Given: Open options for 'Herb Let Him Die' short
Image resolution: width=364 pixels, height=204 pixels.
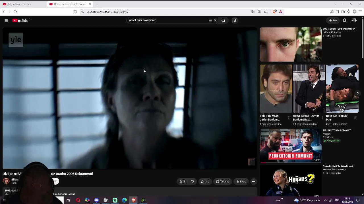Looking at the screenshot, I should 355,118.
